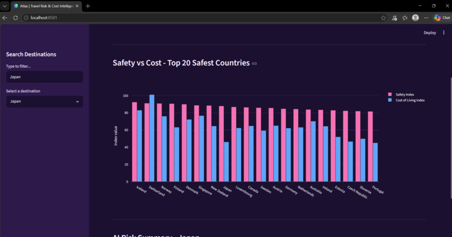Click the Netherlands axis label
The height and width of the screenshot is (237, 452).
click(x=306, y=191)
